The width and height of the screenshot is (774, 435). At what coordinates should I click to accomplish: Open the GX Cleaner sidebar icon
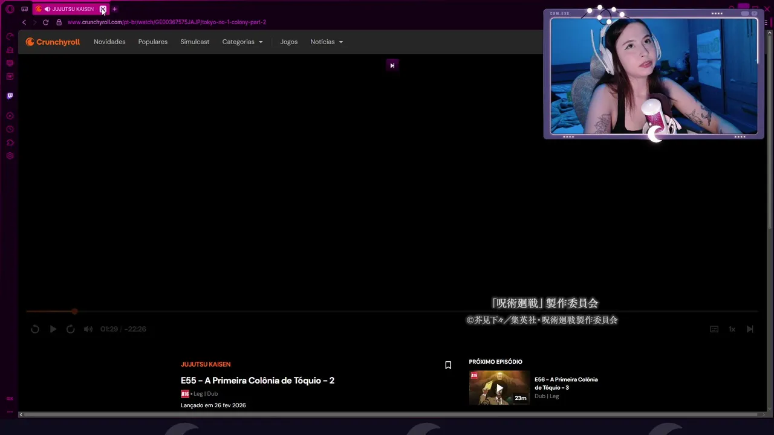(10, 50)
